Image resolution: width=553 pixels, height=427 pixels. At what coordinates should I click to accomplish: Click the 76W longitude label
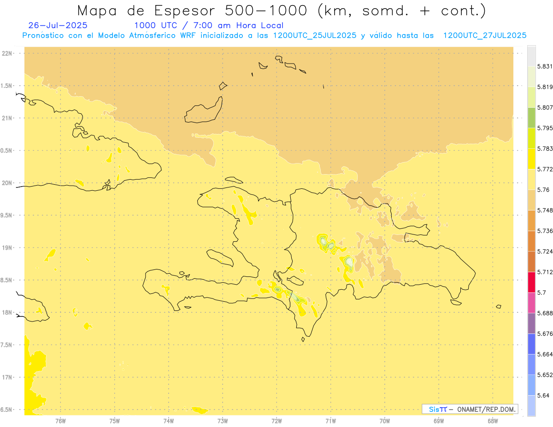coord(60,421)
